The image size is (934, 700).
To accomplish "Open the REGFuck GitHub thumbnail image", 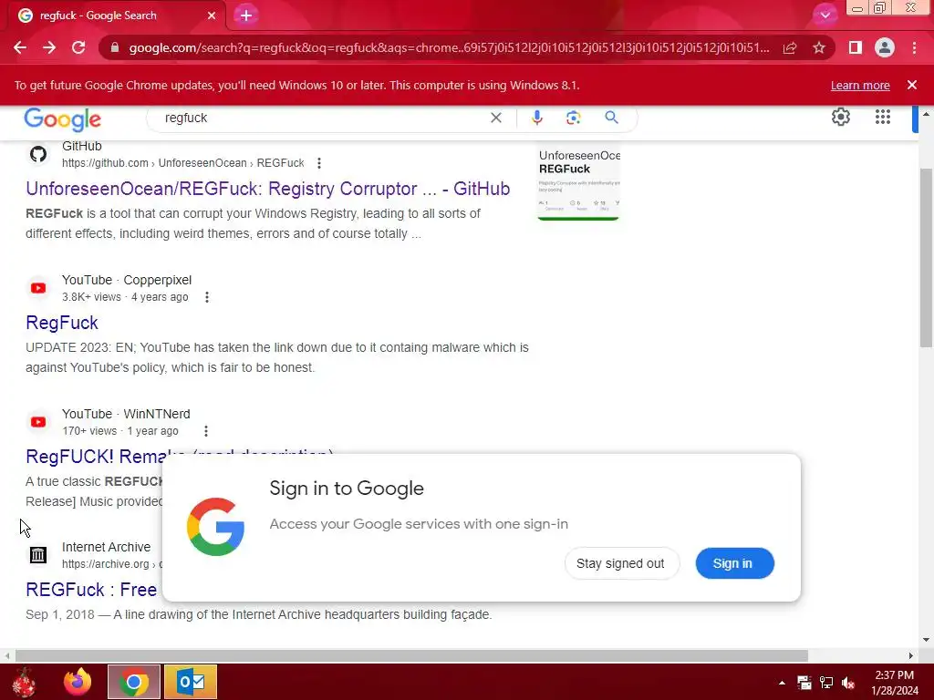I will 579,182.
